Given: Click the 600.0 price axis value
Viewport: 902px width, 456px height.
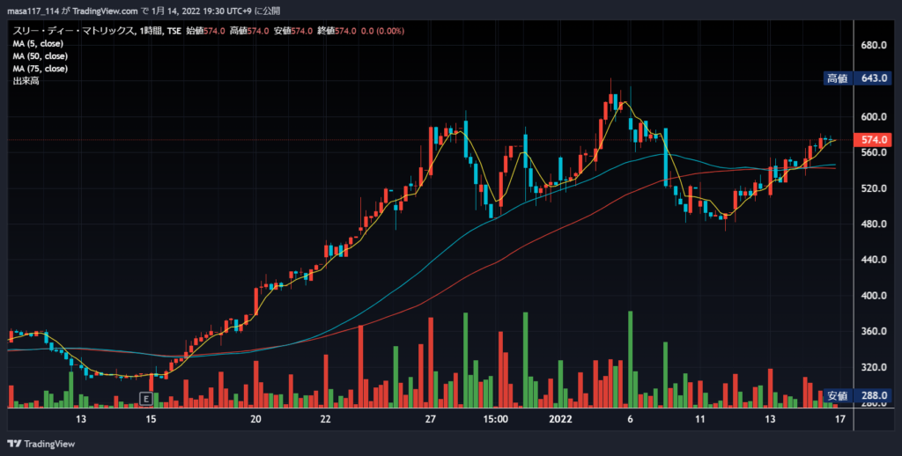Looking at the screenshot, I should click(x=872, y=117).
